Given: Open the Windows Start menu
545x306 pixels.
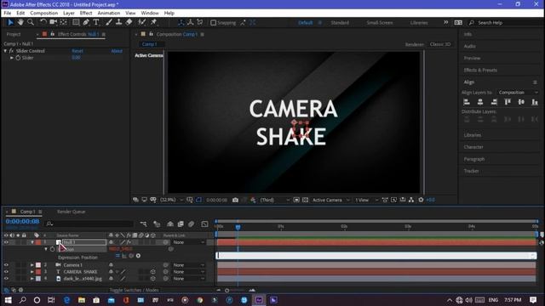Looking at the screenshot, I should [x=8, y=300].
